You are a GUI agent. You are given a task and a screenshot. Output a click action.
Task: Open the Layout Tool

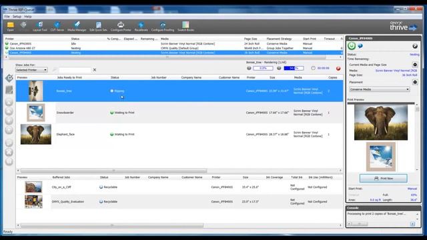40,27
